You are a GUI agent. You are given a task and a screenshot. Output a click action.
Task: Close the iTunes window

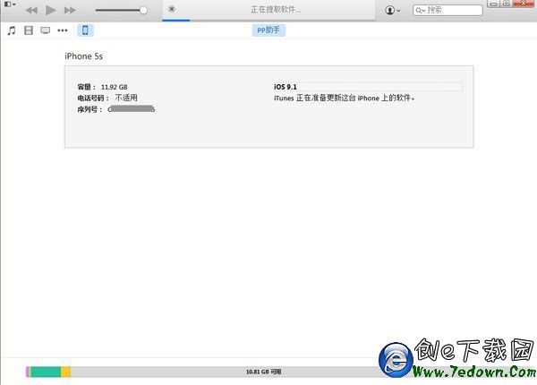[x=524, y=3]
